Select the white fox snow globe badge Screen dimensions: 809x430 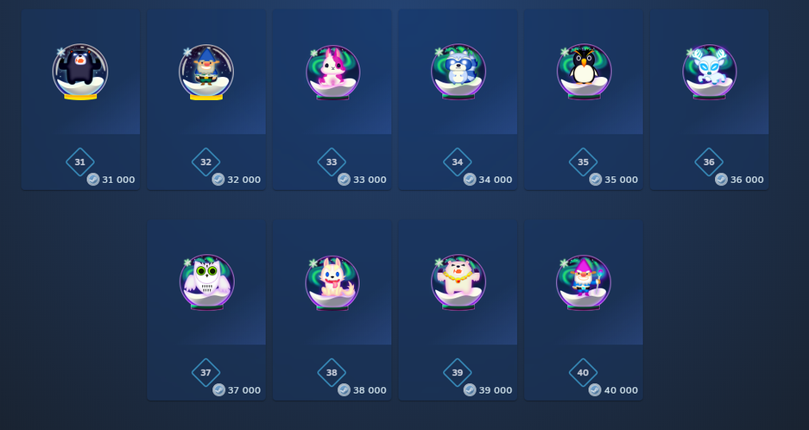pos(332,283)
